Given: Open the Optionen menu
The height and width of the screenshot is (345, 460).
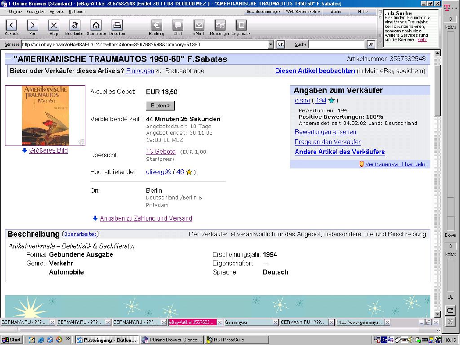Looking at the screenshot, I should tap(77, 11).
